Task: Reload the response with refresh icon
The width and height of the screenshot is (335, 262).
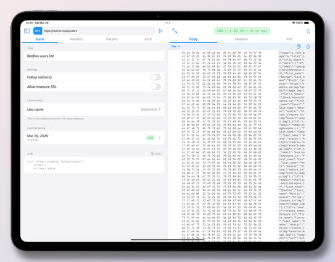Action: coord(308,32)
